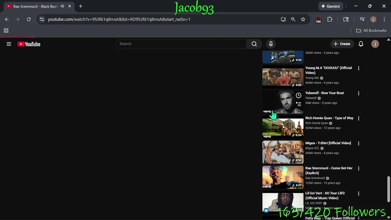Click the scrollbar up arrow
This screenshot has width=391, height=220.
coord(389,40)
